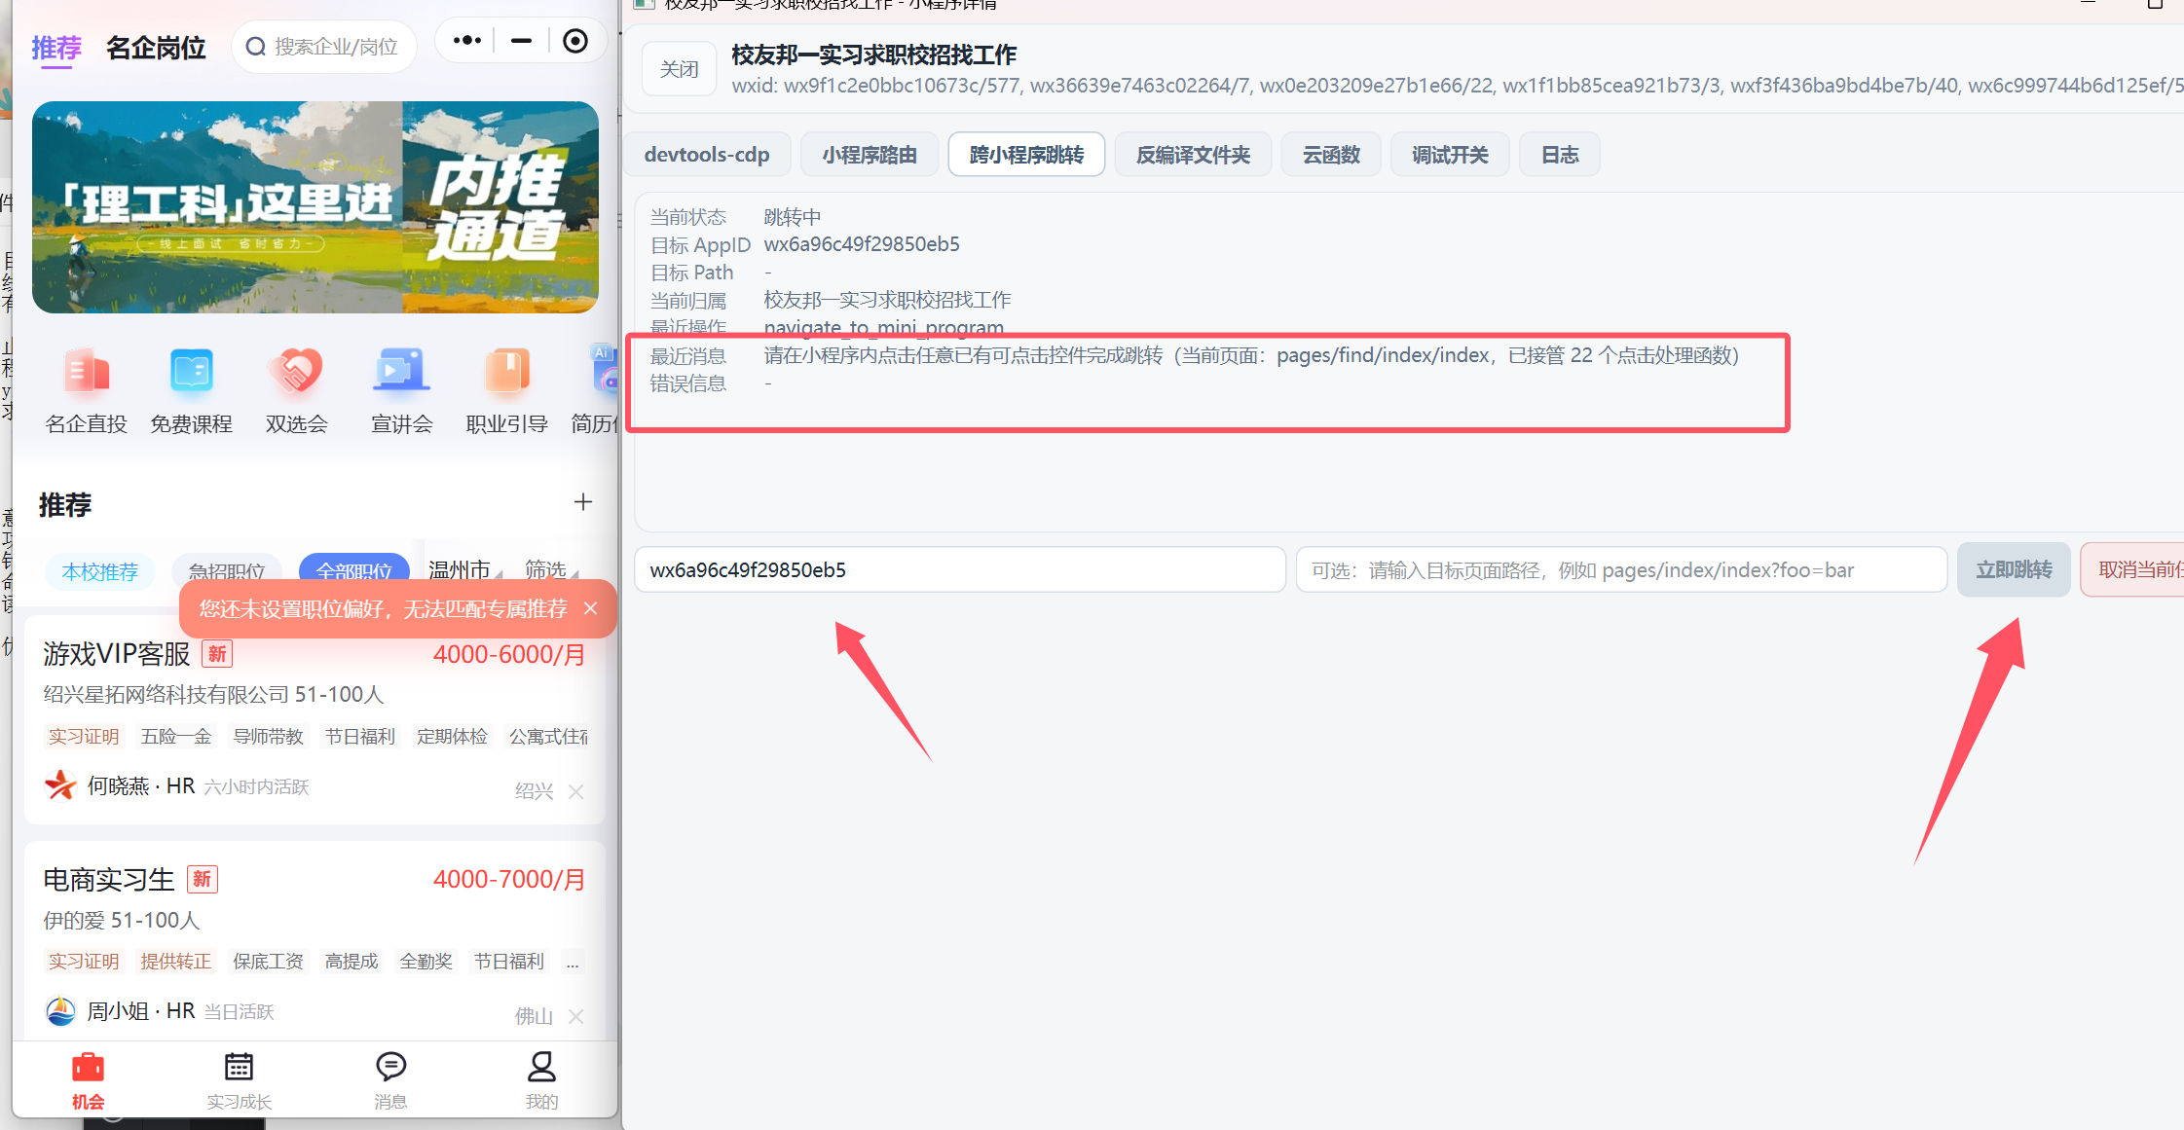
Task: Open 双选会 handshake icon
Action: click(x=296, y=372)
